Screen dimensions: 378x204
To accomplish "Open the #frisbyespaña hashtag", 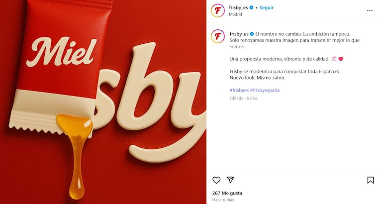I will point(265,90).
